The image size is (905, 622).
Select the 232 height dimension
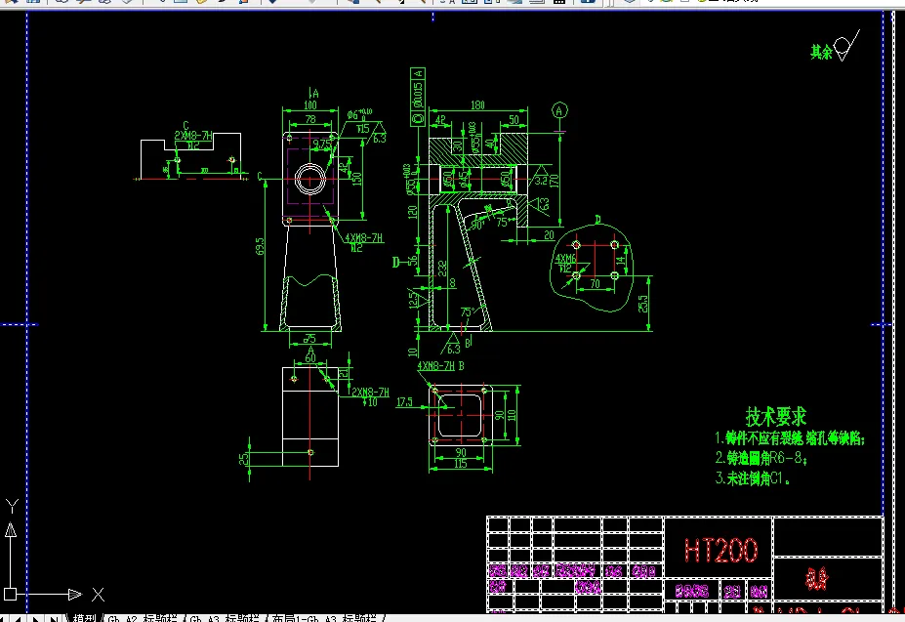coord(442,269)
